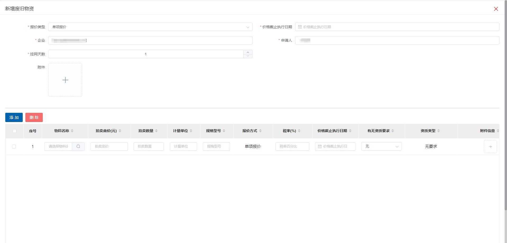Click the sort icon next to 税率(%) header
This screenshot has width=507, height=243.
(299, 131)
